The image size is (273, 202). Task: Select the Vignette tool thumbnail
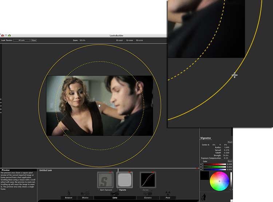tap(124, 180)
